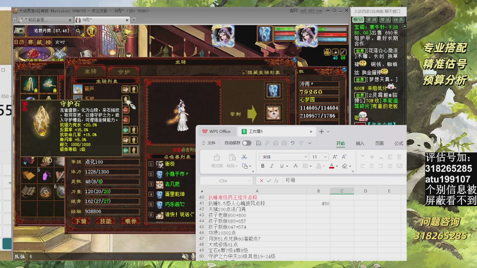This screenshot has height=268, width=477.
Task: Select column C header in the spreadsheet
Action: pyautogui.click(x=342, y=191)
